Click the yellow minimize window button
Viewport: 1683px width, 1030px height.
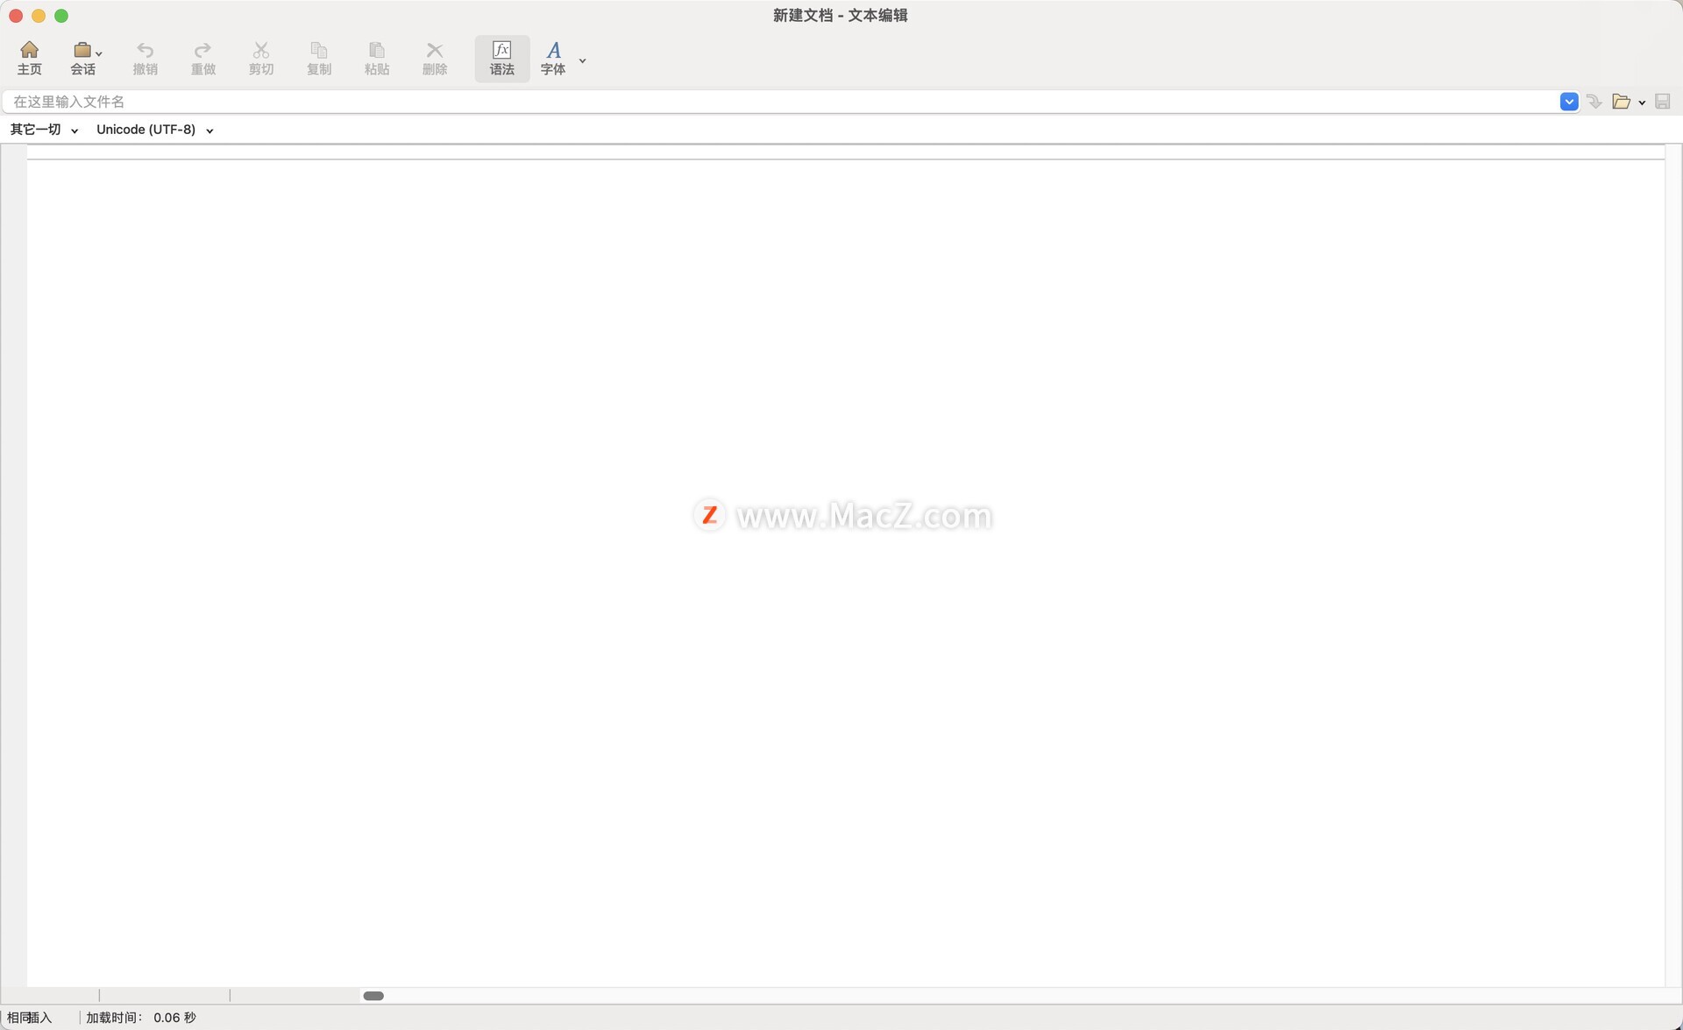pyautogui.click(x=39, y=16)
